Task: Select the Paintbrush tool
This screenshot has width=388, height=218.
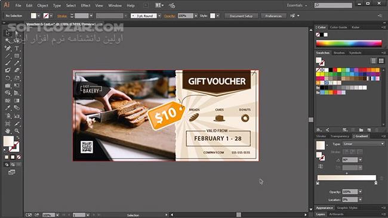Action: coord(8,63)
